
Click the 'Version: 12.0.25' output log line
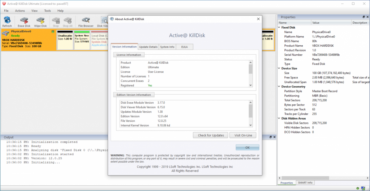[x=34, y=158]
